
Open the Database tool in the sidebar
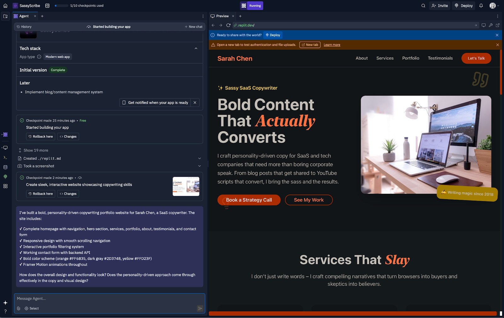pos(5,167)
